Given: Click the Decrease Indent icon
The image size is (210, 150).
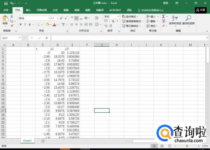Looking at the screenshot, I should click(x=86, y=25).
